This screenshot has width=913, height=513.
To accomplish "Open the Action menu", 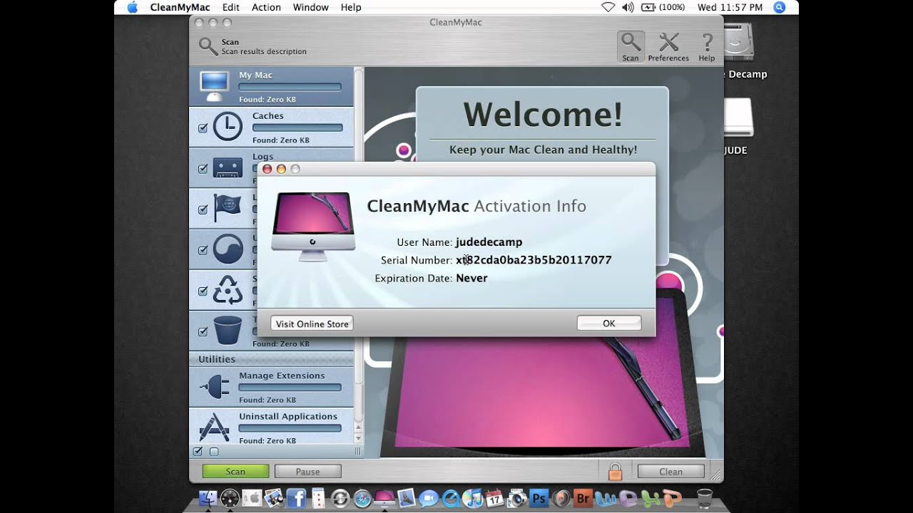I will 266,7.
